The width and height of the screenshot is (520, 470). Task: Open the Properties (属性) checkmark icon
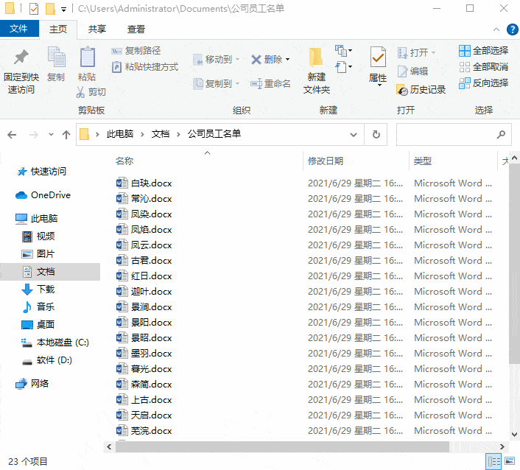pos(378,57)
